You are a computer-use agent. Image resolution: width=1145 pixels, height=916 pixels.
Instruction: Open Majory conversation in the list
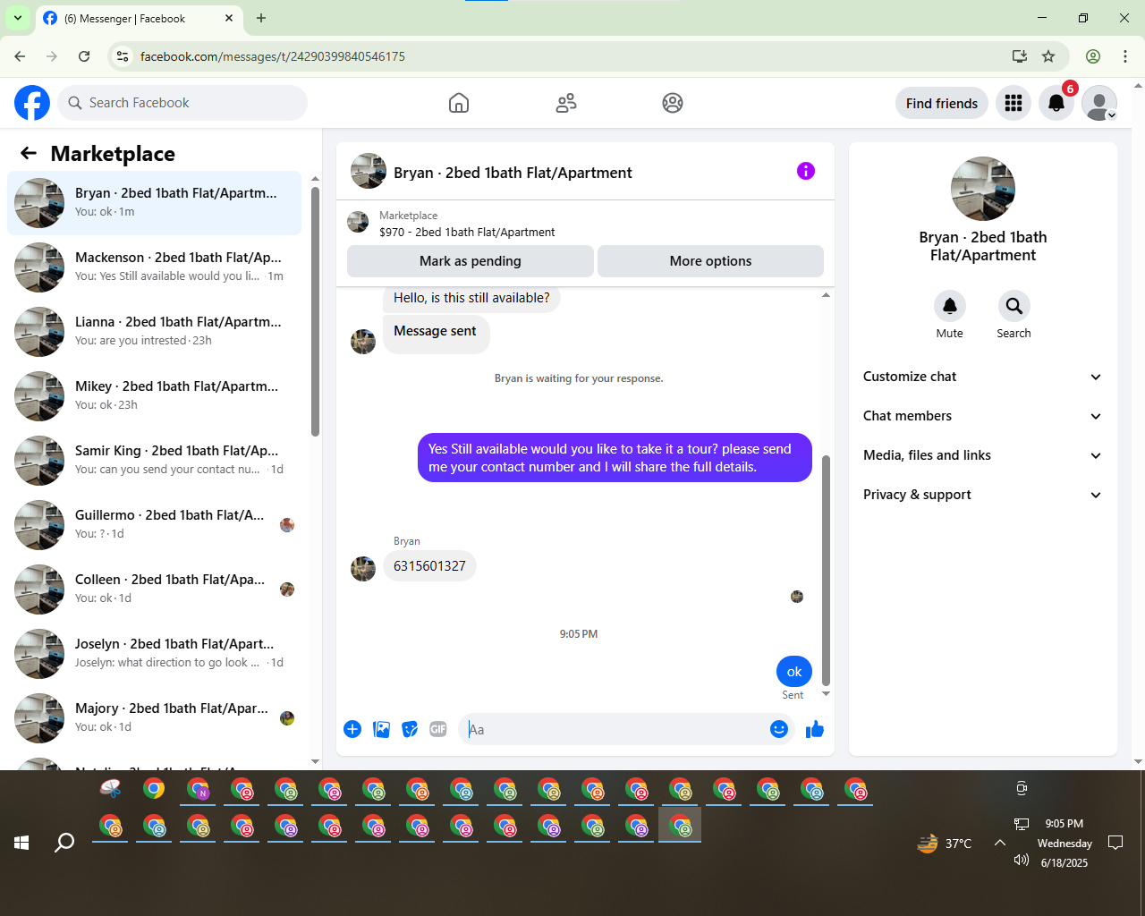(154, 718)
